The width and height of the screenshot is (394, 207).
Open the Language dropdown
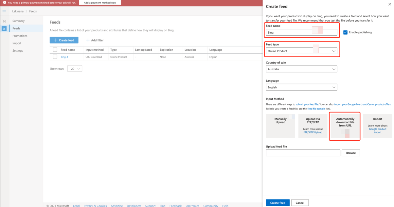tap(301, 87)
